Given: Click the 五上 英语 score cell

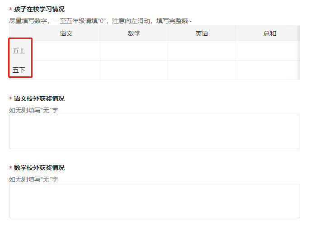Looking at the screenshot, I should coord(202,51).
